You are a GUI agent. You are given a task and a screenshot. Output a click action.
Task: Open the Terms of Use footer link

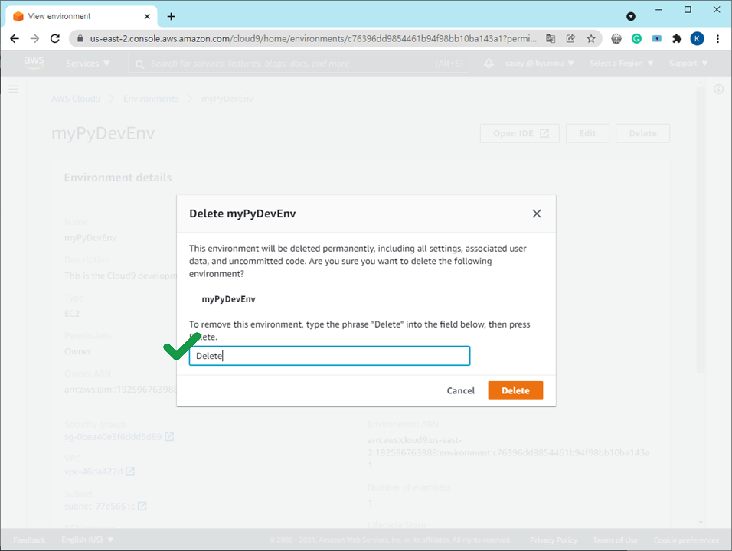tap(616, 540)
